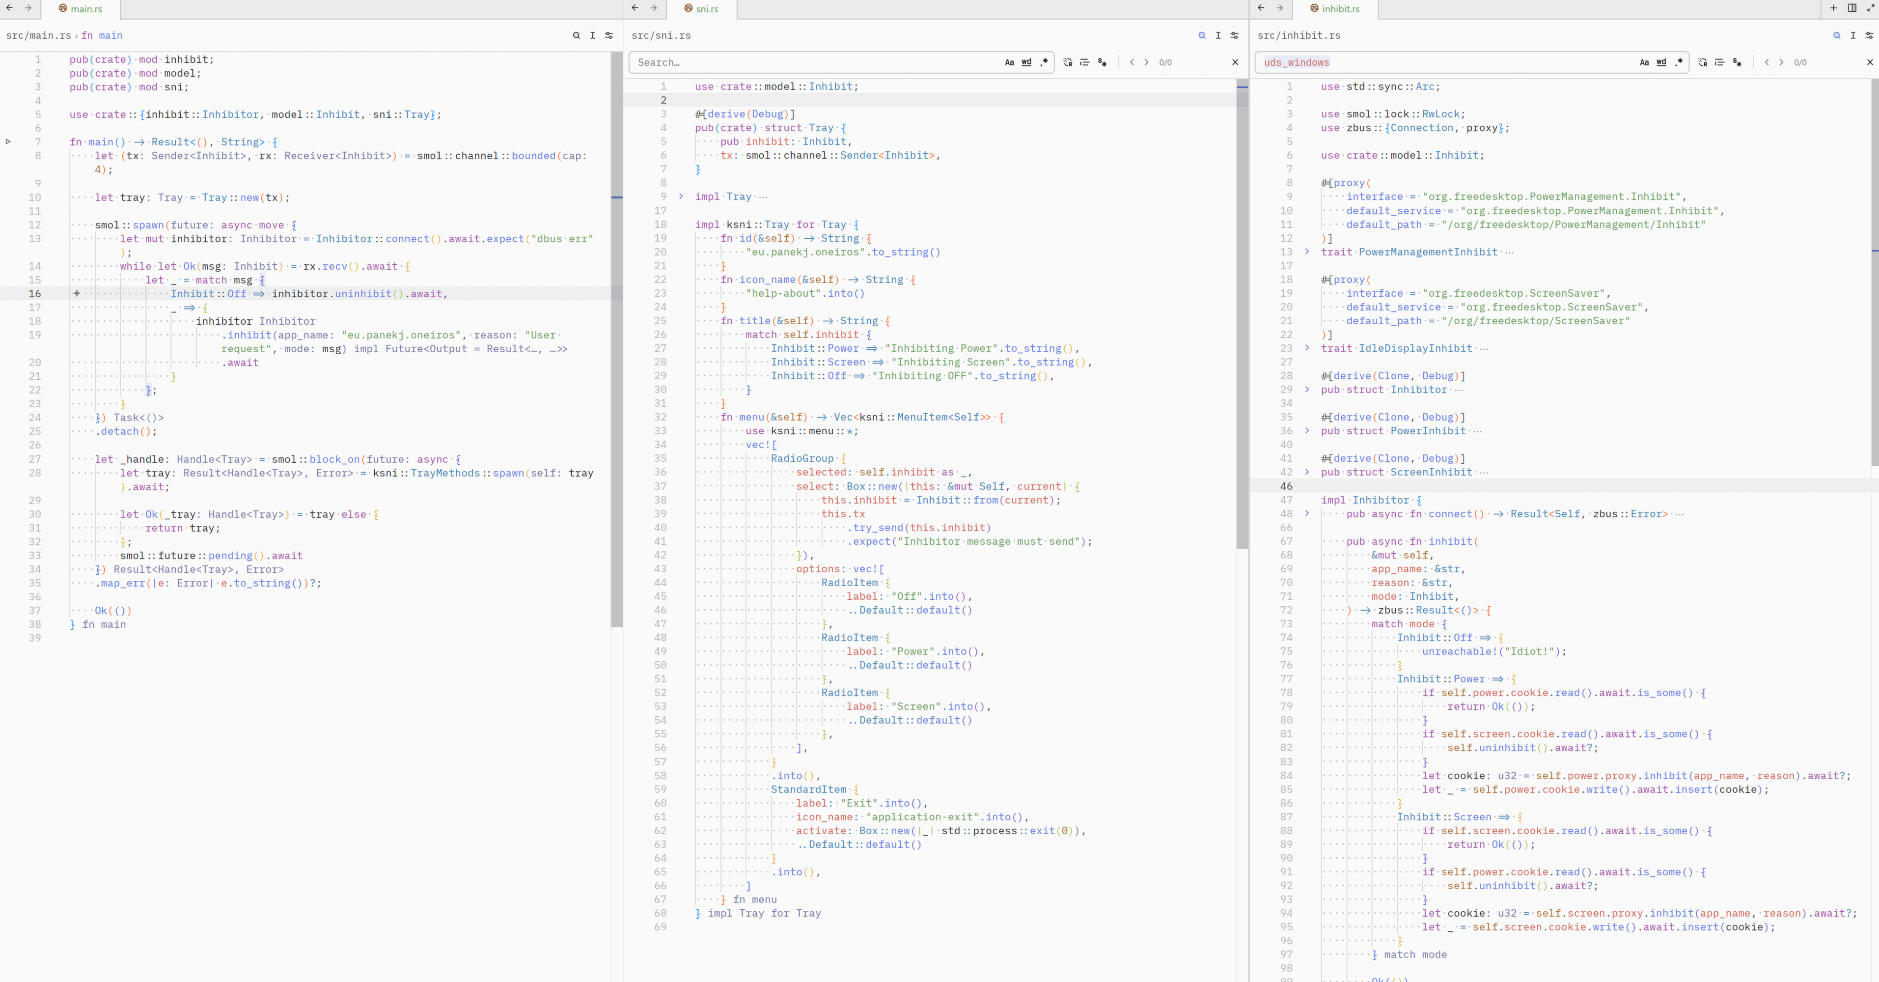Click editor controls sliders icon in main.rs toolbar

pyautogui.click(x=609, y=35)
